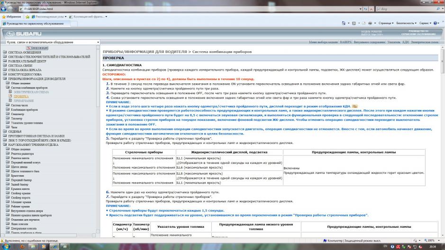
Task: Click the IE home icon
Action: (x=344, y=23)
